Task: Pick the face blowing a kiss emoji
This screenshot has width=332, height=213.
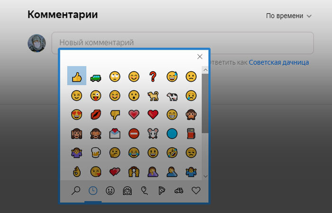Action: [96, 171]
